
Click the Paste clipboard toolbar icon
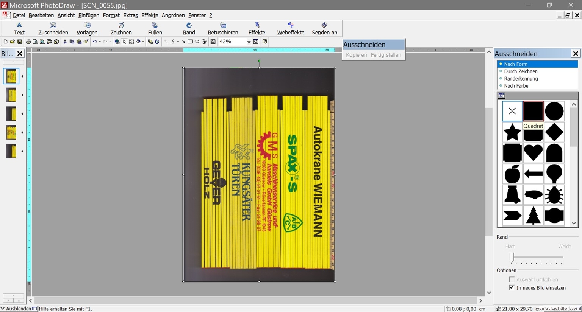(x=79, y=42)
